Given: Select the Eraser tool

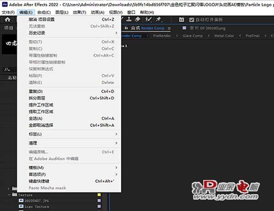Looking at the screenshot, I should pyautogui.click(x=138, y=19).
